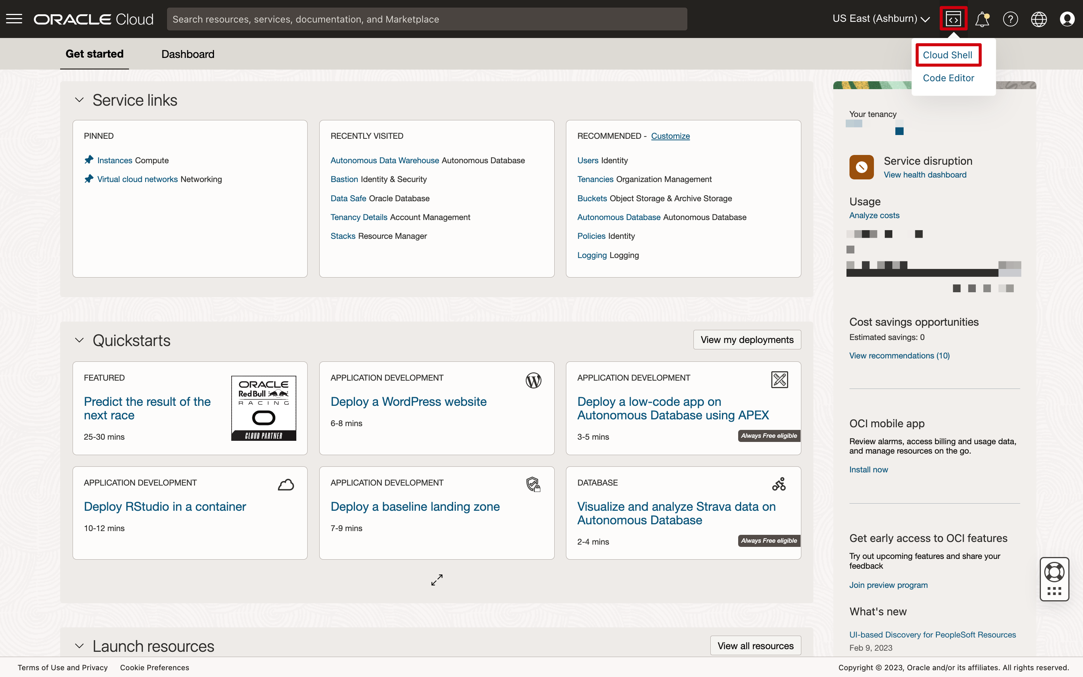This screenshot has width=1083, height=677.
Task: Click the life ring support widget
Action: 1054,573
